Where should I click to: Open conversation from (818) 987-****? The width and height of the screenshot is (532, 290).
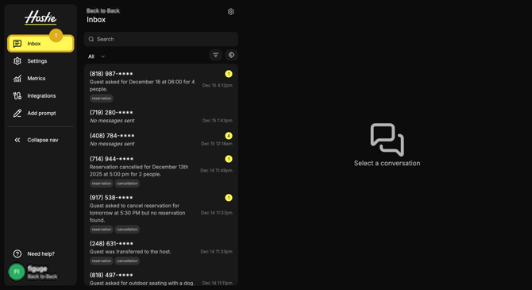[x=161, y=86]
